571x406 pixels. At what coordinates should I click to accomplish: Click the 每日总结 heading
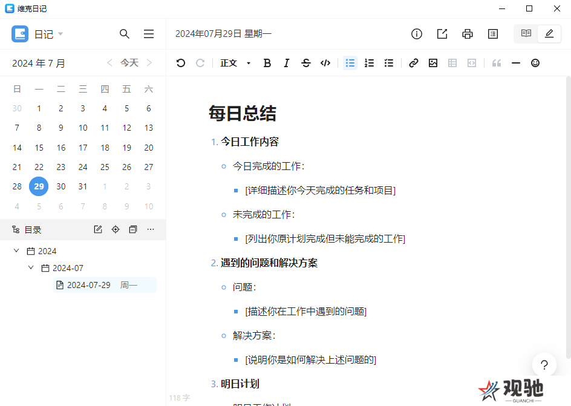pos(242,113)
